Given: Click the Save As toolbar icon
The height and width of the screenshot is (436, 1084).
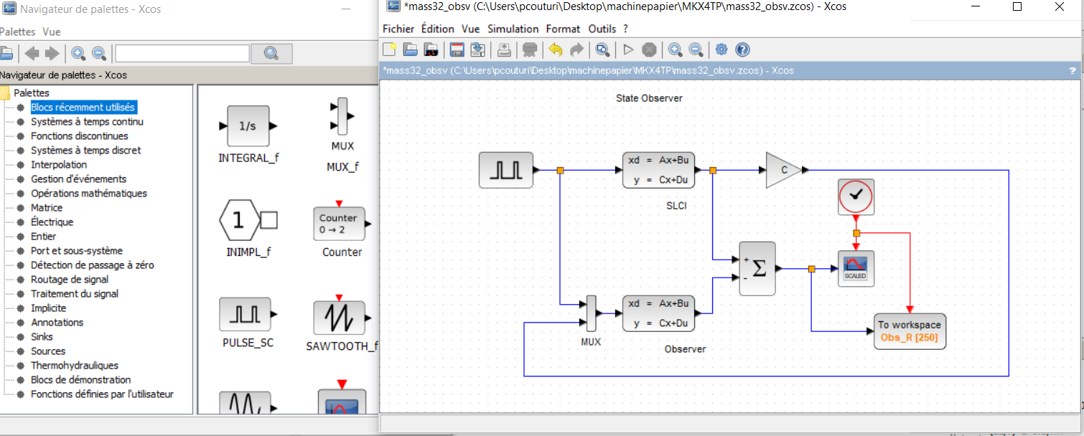Looking at the screenshot, I should [x=477, y=49].
